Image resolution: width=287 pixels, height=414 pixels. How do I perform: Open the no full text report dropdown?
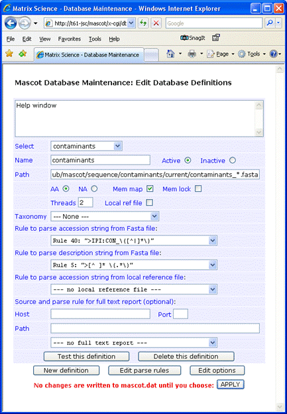click(134, 343)
